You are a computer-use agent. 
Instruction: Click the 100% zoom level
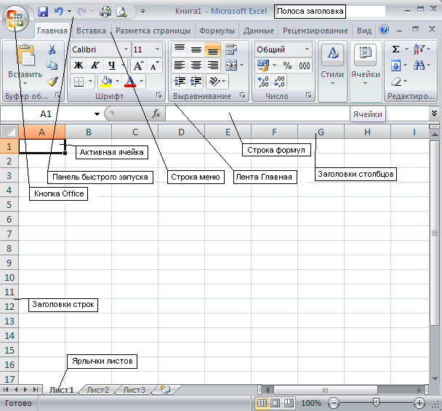311,403
